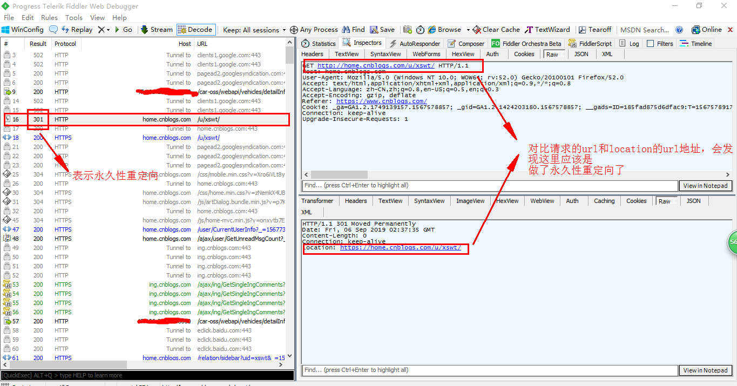This screenshot has width=737, height=386.
Task: Open the Location https://home.cnblogs.com/u/xswt/ link
Action: pos(401,248)
